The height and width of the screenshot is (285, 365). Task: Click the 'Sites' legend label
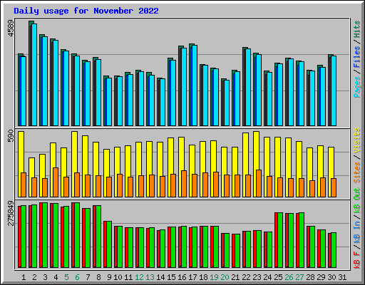[x=356, y=172]
